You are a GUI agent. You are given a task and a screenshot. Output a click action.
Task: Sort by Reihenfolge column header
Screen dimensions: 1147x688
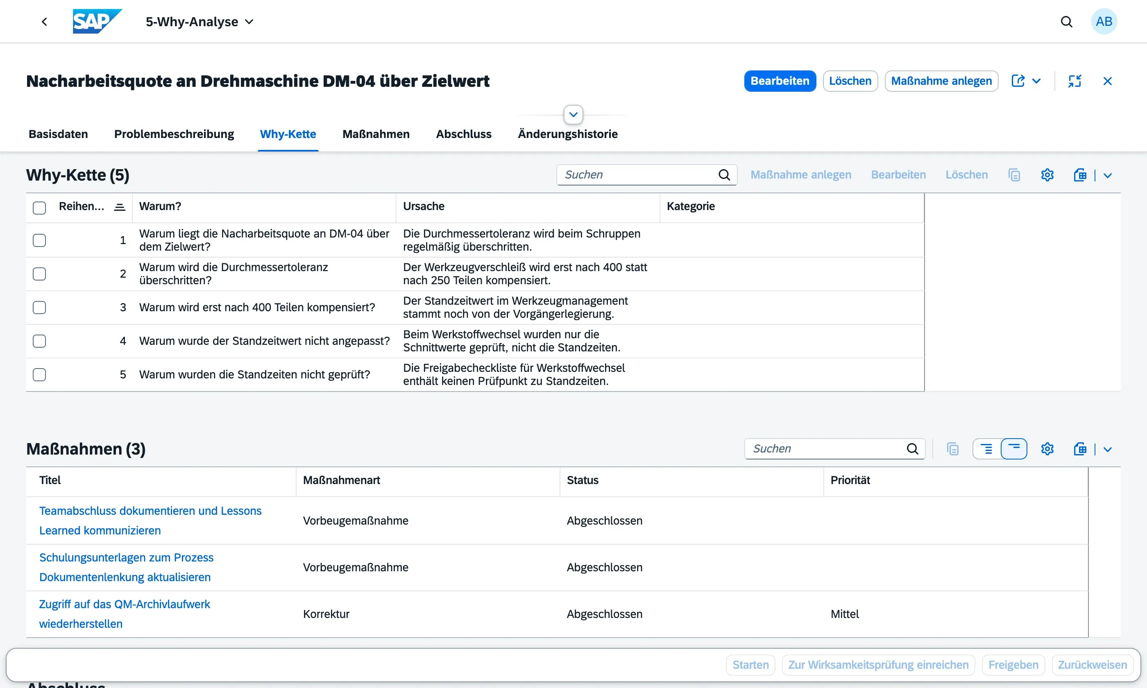[x=81, y=206]
